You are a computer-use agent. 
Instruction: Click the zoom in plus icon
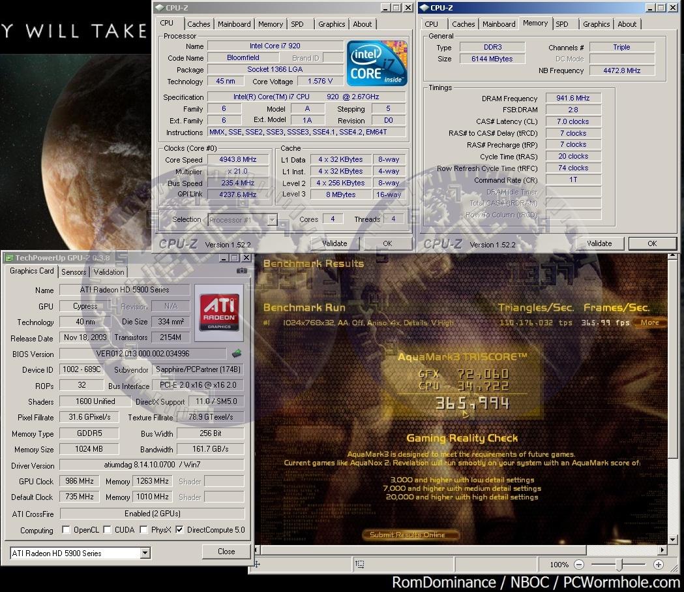pos(659,565)
